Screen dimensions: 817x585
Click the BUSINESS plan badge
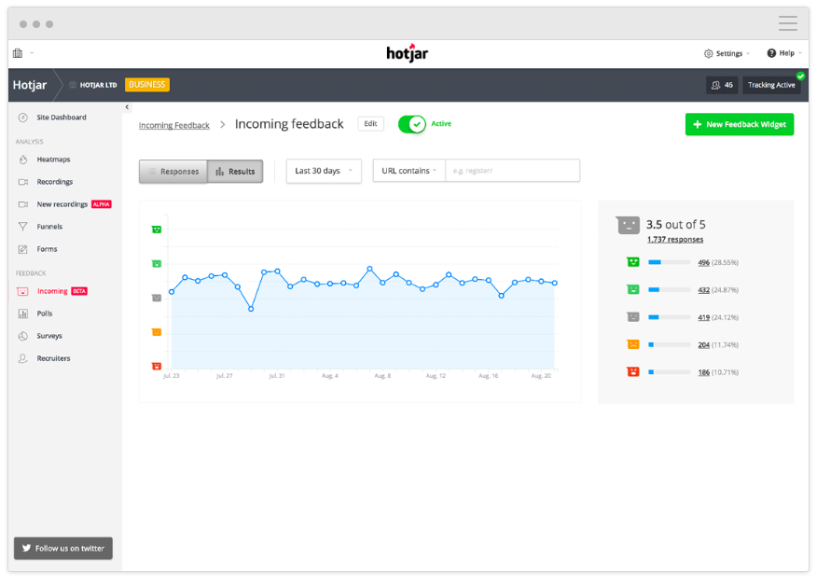[x=147, y=85]
